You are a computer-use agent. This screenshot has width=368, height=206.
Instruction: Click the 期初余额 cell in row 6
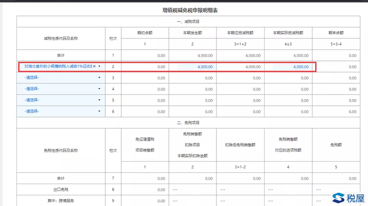(145, 112)
